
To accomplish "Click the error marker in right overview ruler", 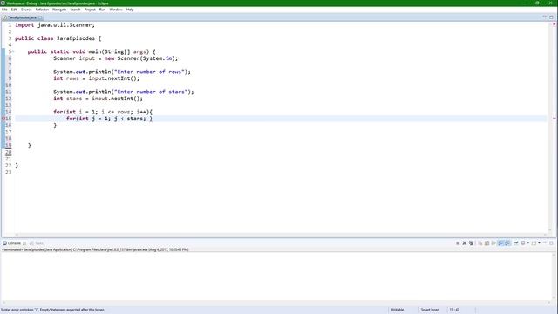I will (x=555, y=119).
